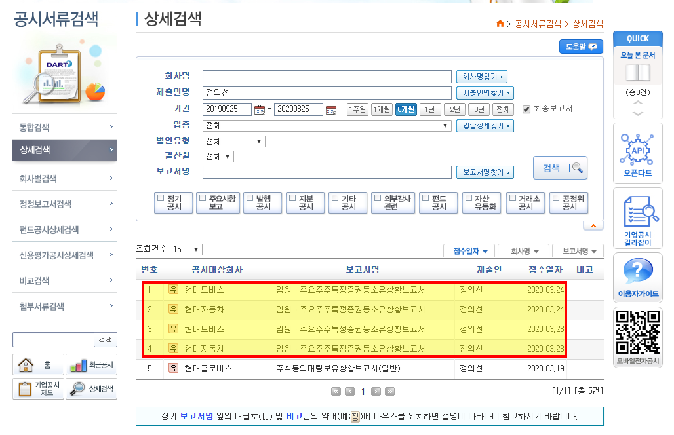
Task: Go to the first page of results
Action: (x=336, y=391)
